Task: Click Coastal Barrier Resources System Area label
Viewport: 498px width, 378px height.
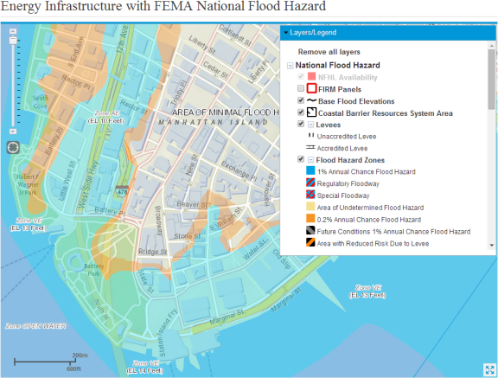Action: [x=386, y=113]
